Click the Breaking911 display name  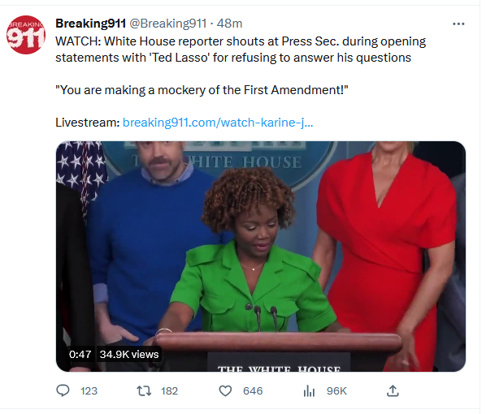tap(90, 24)
